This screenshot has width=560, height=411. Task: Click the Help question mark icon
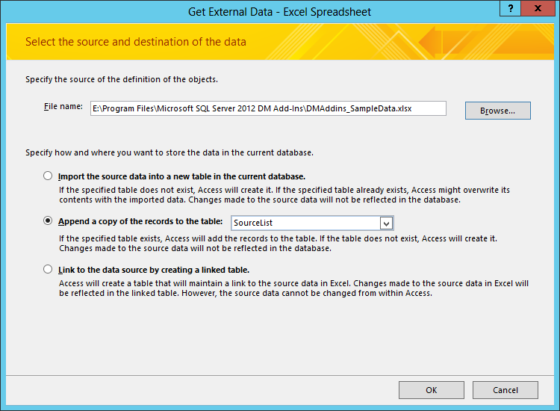(511, 7)
